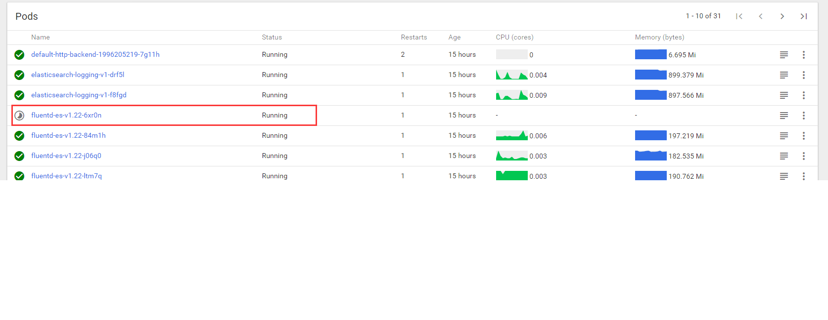Click CPU value 0.004
The width and height of the screenshot is (828, 320).
[x=538, y=75]
